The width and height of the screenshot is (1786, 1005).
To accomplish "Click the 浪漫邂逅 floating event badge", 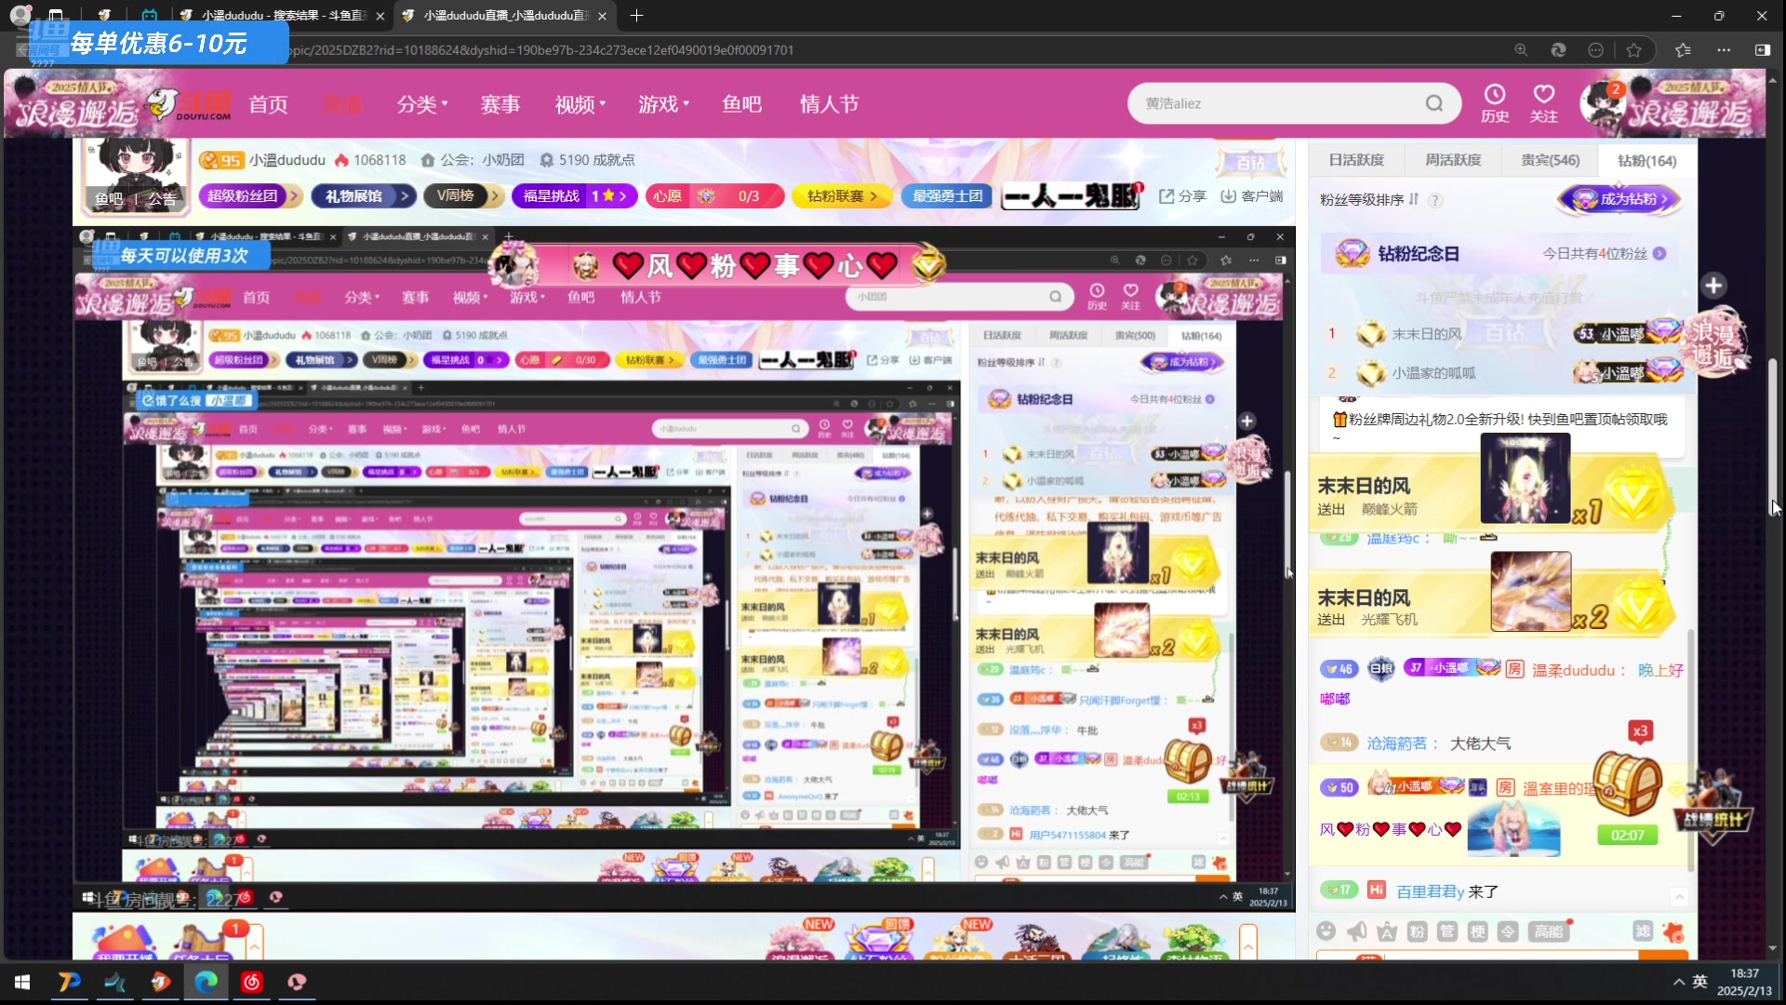I will click(1717, 342).
